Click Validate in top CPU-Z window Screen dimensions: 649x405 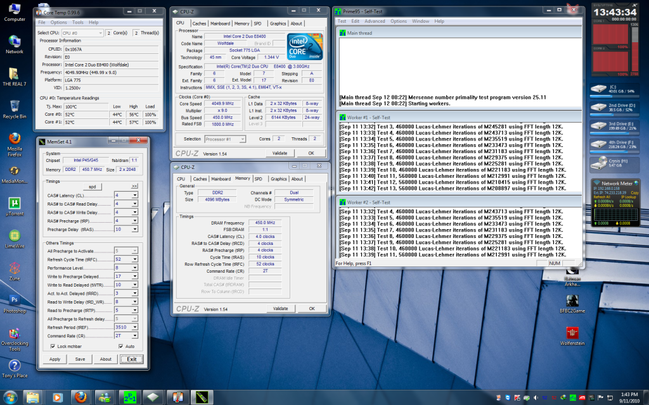point(280,153)
